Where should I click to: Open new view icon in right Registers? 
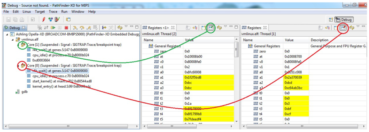pos(336,27)
